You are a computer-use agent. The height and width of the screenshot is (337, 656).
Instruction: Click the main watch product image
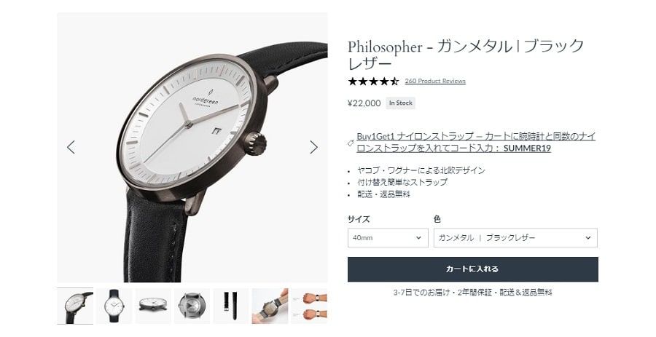pyautogui.click(x=192, y=148)
